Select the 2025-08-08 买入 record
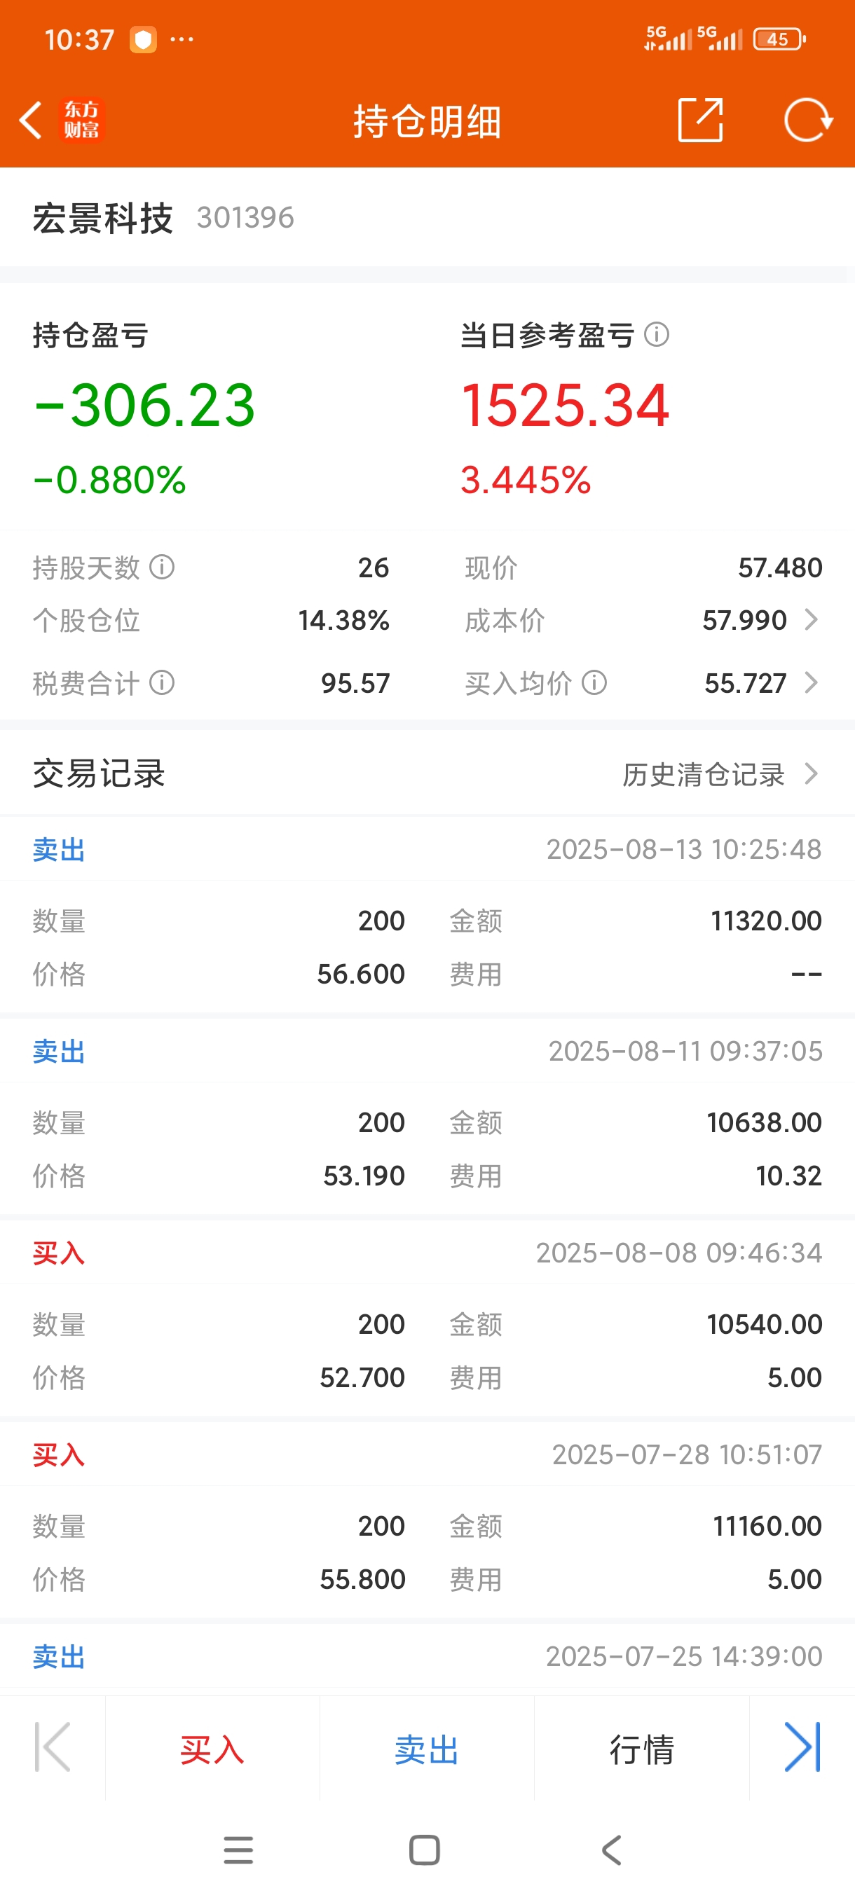 click(x=427, y=1319)
